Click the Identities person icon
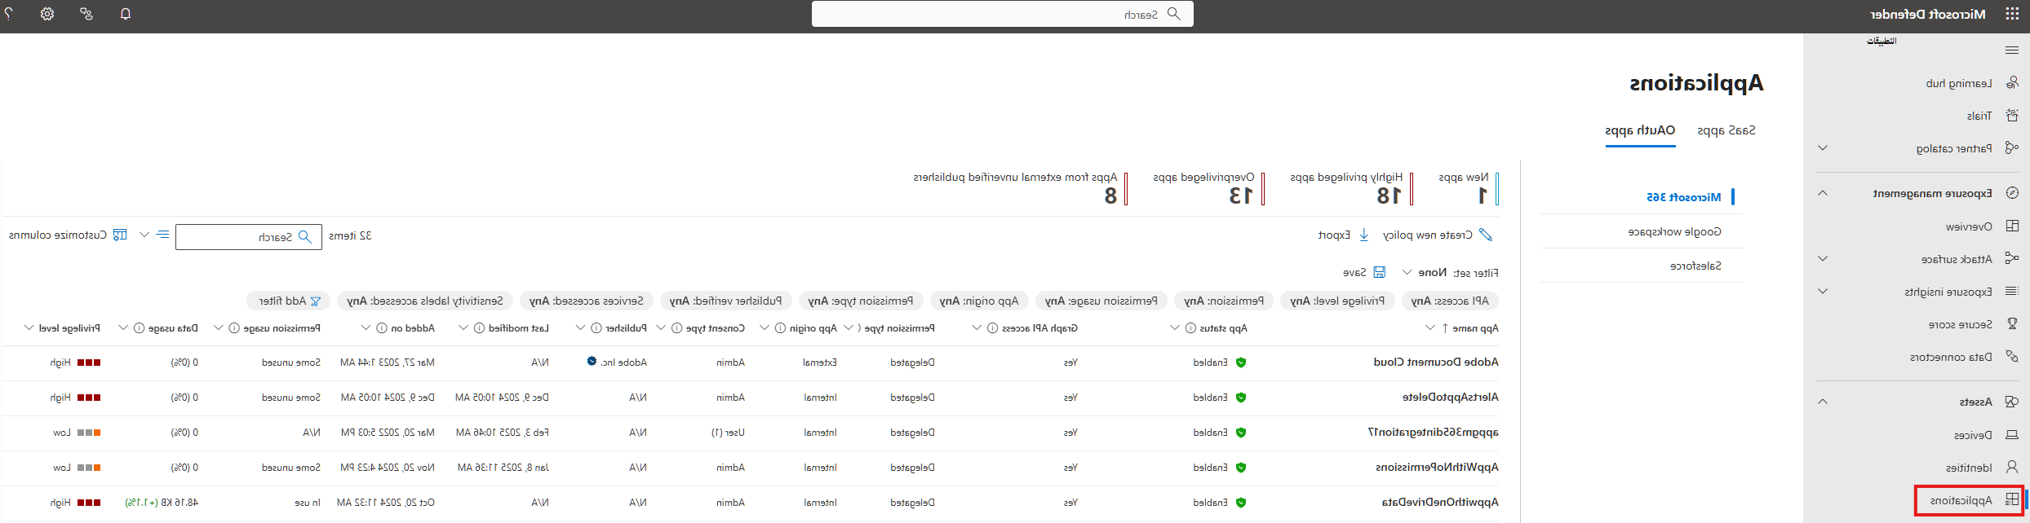This screenshot has width=2030, height=523. pos(2012,468)
